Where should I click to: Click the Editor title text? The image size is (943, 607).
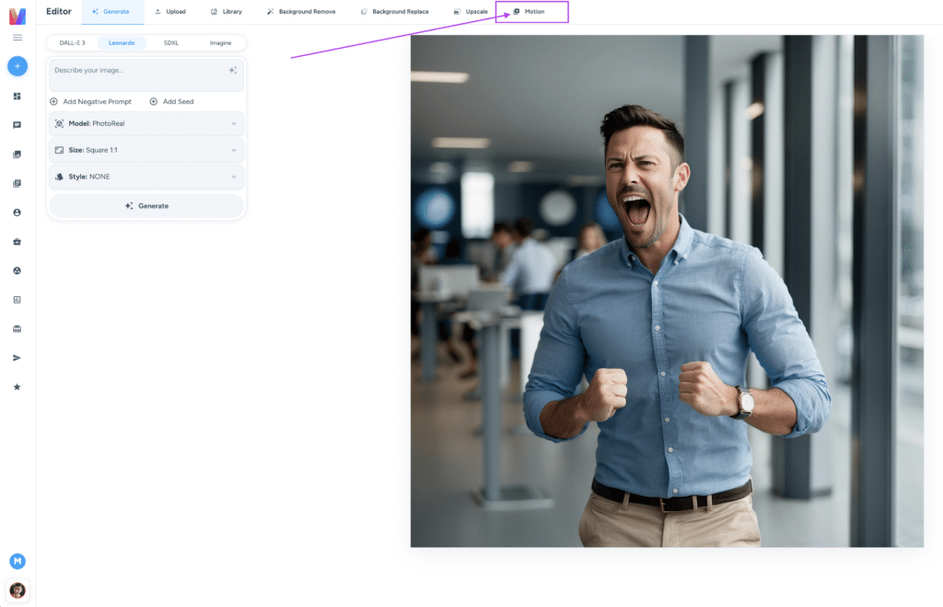click(x=58, y=11)
